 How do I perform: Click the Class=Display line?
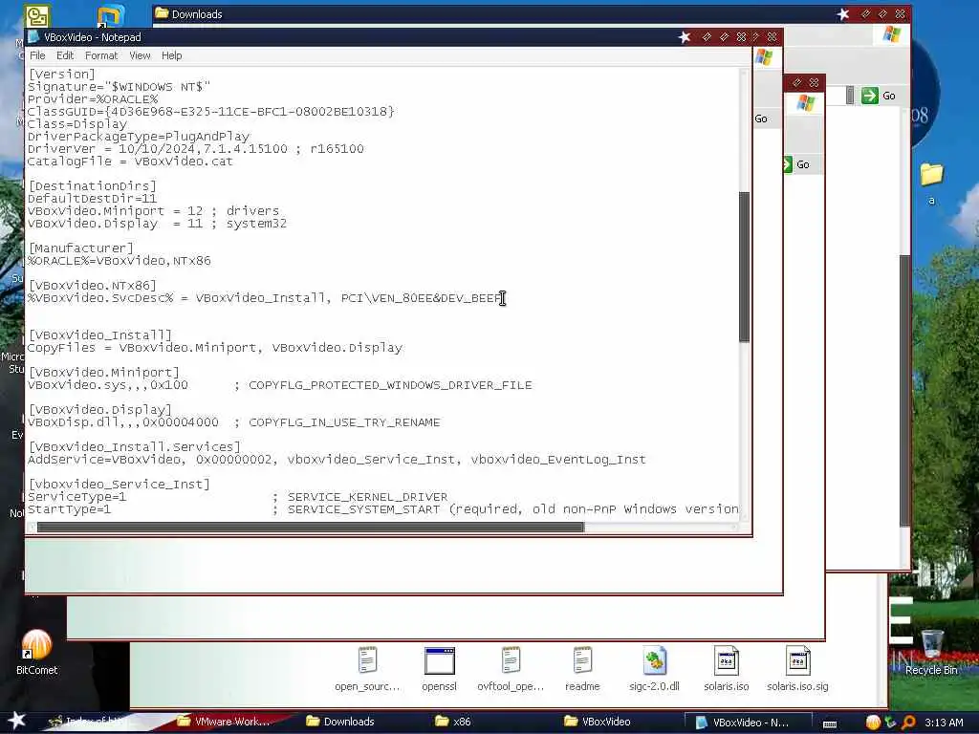pos(76,124)
